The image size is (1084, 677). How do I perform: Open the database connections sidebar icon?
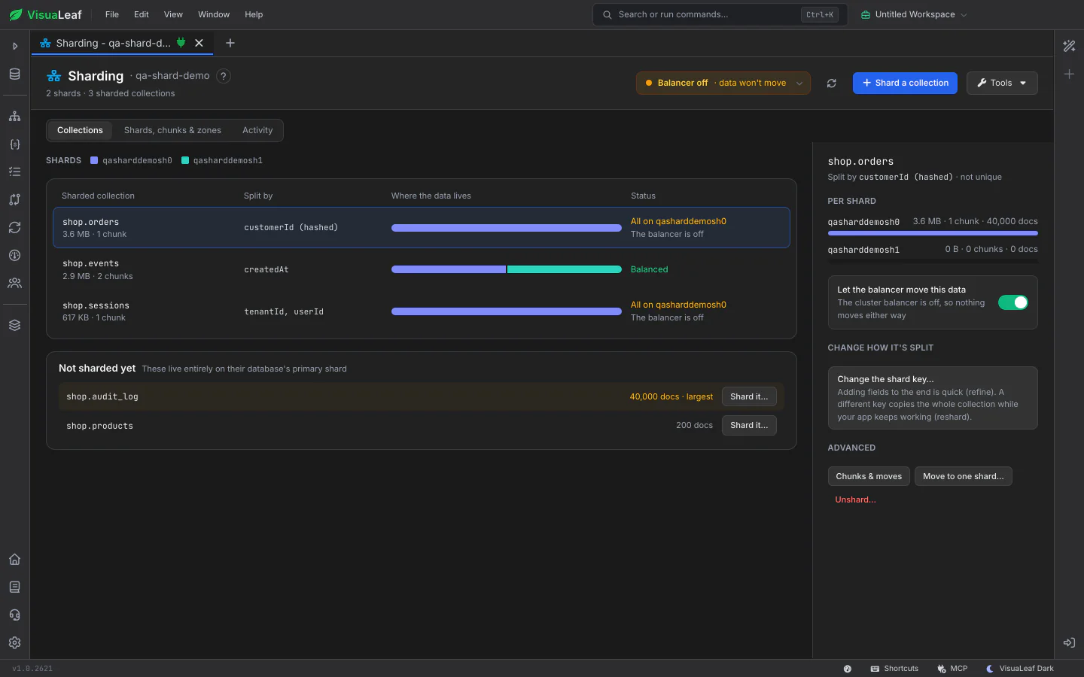[x=14, y=74]
